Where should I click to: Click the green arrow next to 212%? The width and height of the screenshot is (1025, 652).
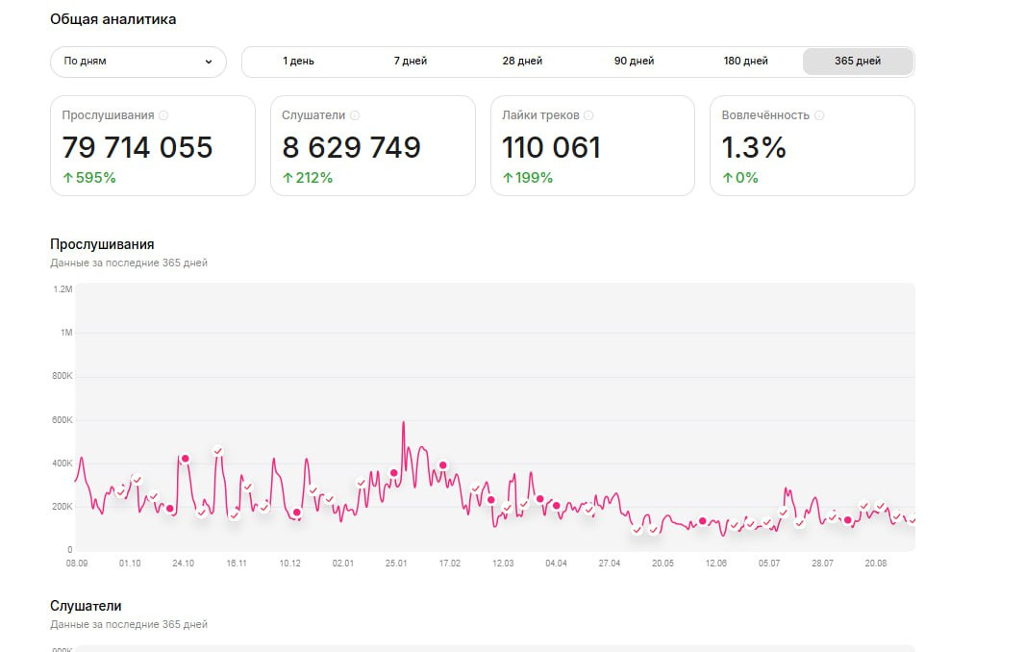click(x=287, y=177)
